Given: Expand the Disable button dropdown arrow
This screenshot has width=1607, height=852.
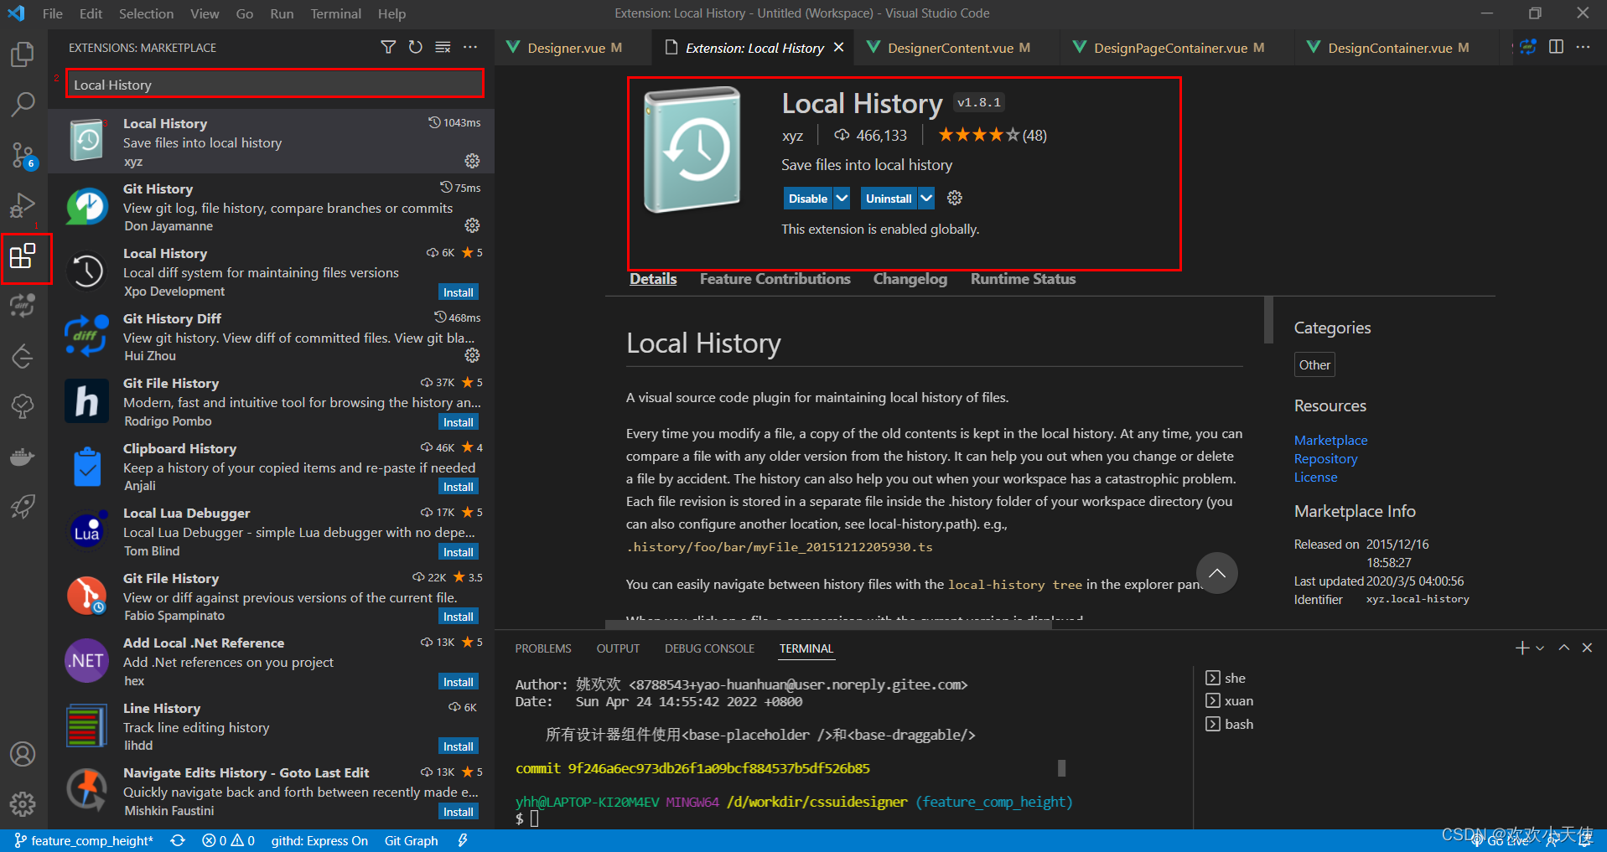Looking at the screenshot, I should (842, 199).
